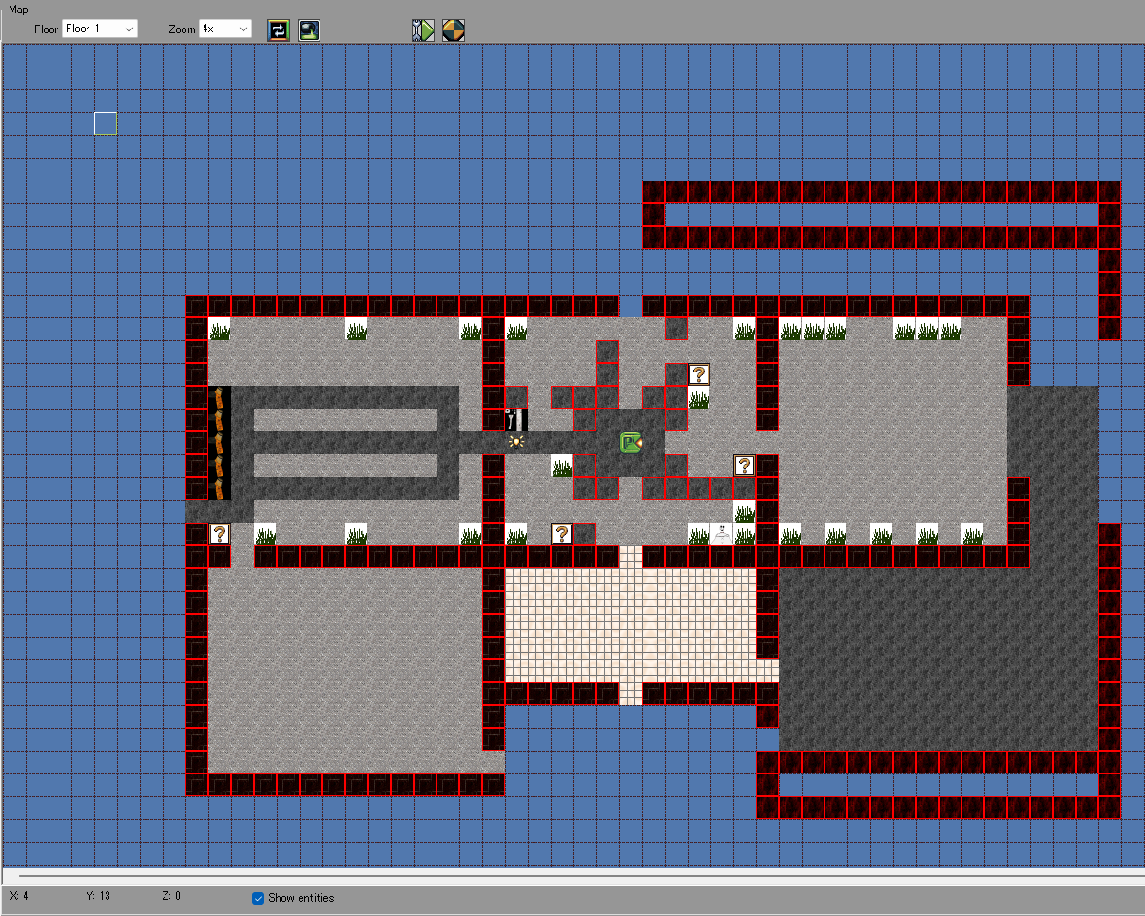Select the question mark entity right of player start
Screen dimensions: 1145x916
pyautogui.click(x=745, y=466)
